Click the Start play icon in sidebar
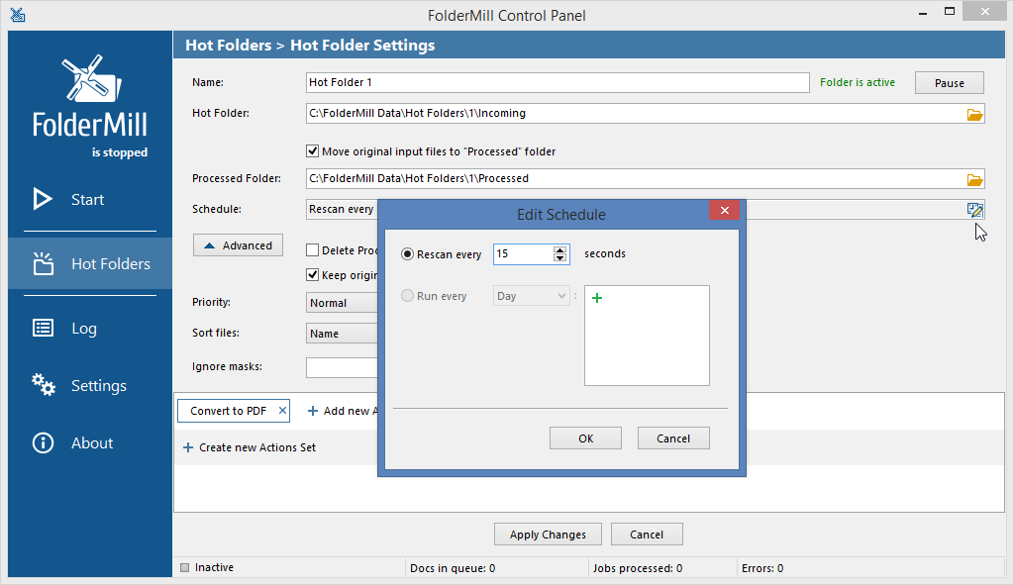The height and width of the screenshot is (585, 1014). coord(43,199)
